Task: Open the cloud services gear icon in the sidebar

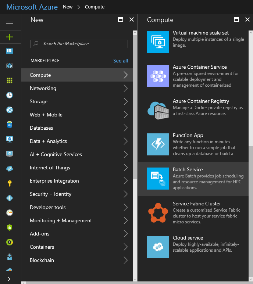Action: (10, 169)
